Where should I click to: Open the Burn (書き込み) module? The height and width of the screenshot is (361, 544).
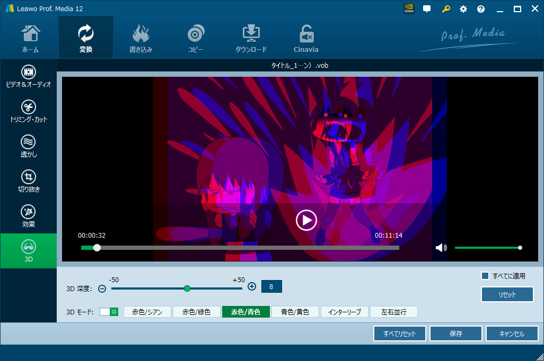(x=141, y=38)
